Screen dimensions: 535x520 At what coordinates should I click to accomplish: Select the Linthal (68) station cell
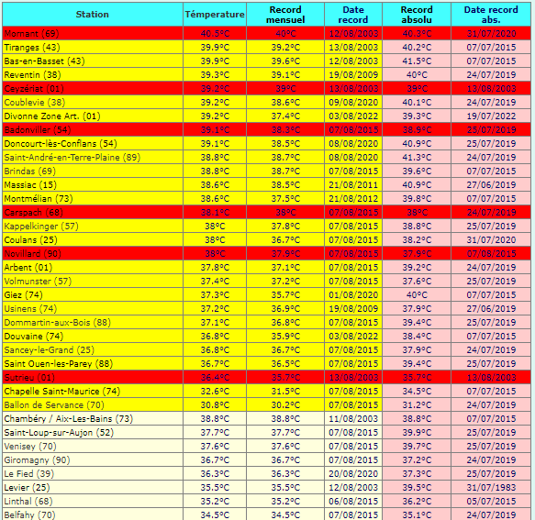[x=93, y=502]
